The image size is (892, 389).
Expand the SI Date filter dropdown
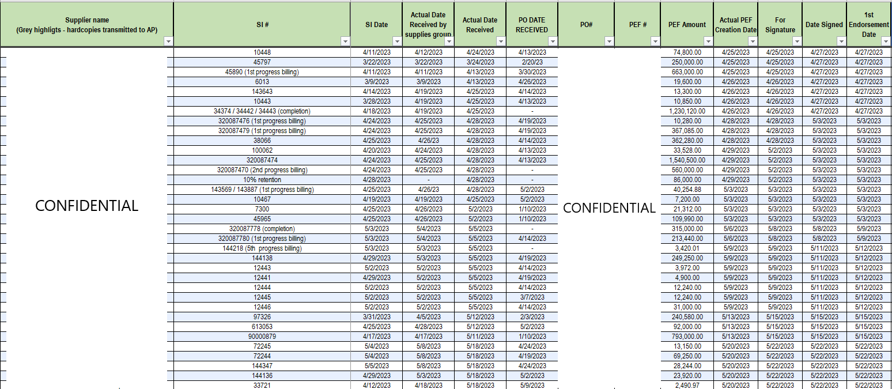397,41
